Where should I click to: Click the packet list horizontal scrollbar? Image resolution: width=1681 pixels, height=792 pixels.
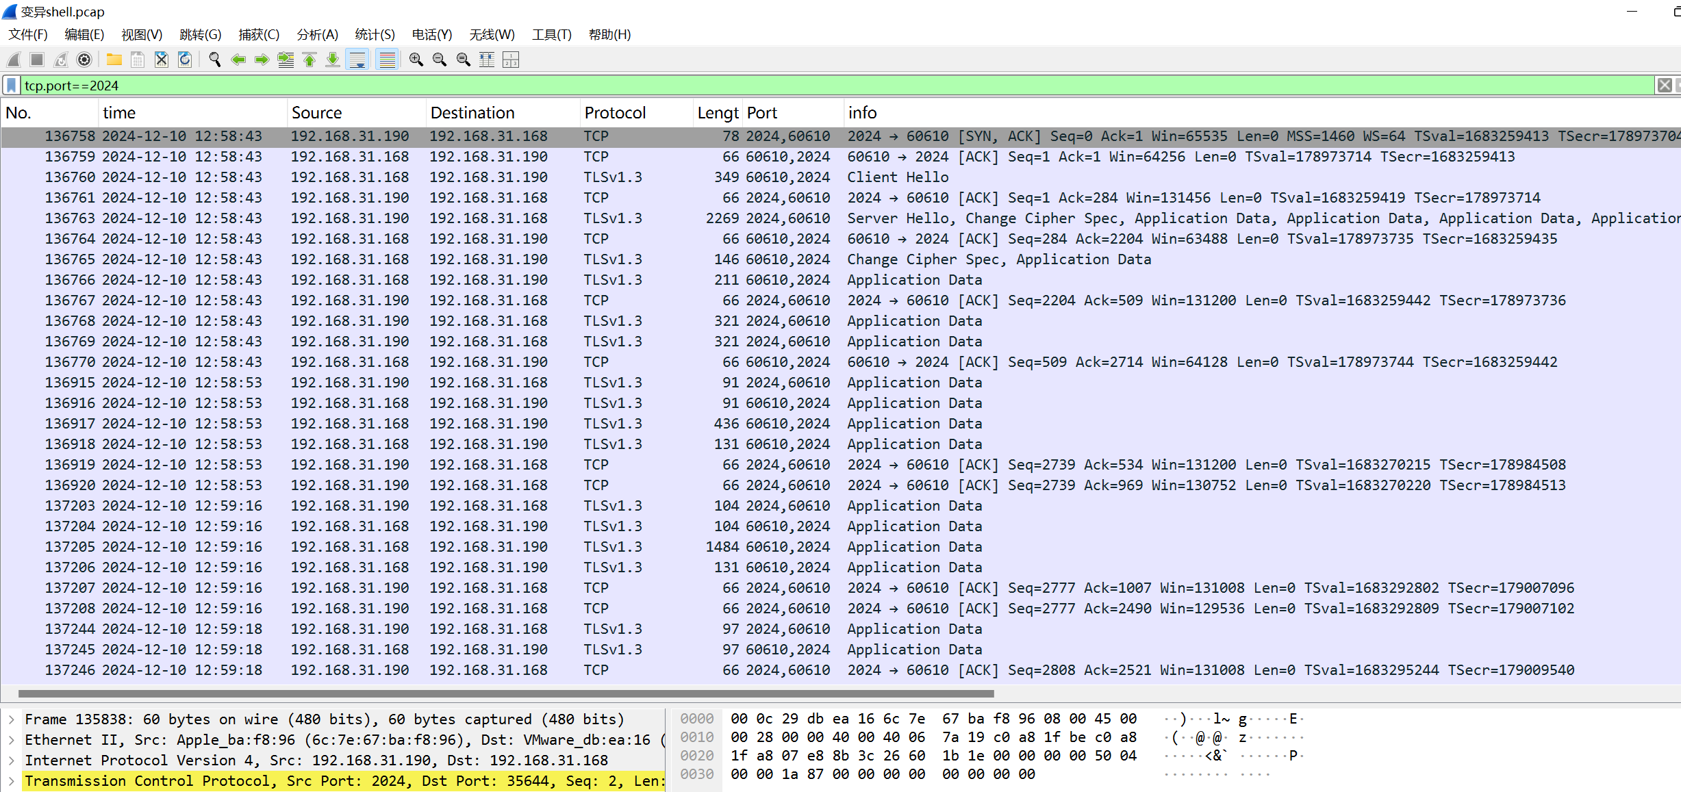[x=506, y=693]
